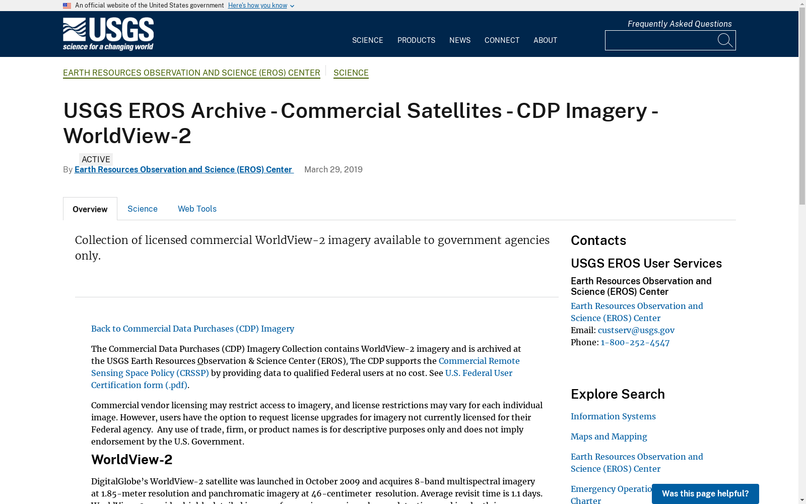Click the search magnifier icon
Image resolution: width=806 pixels, height=504 pixels.
725,40
